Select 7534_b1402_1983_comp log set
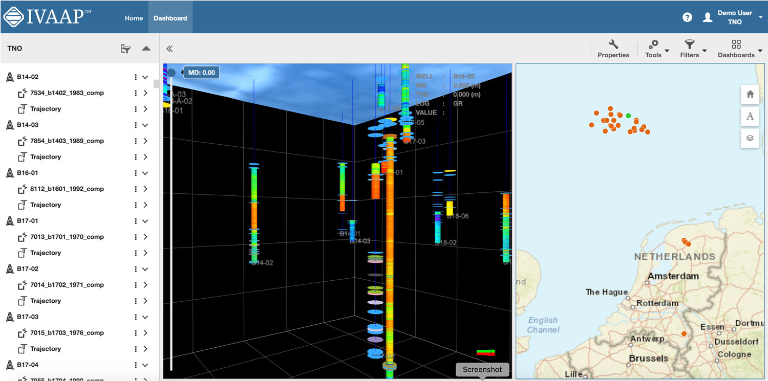The width and height of the screenshot is (768, 381). pos(67,93)
